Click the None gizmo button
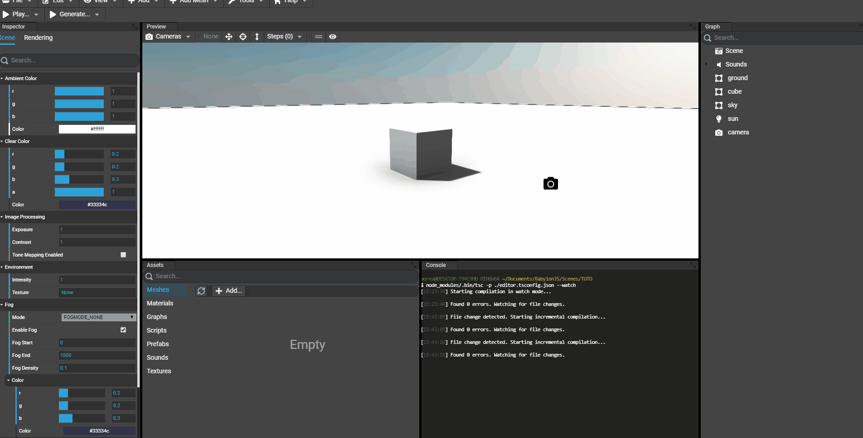The height and width of the screenshot is (438, 863). pos(211,37)
